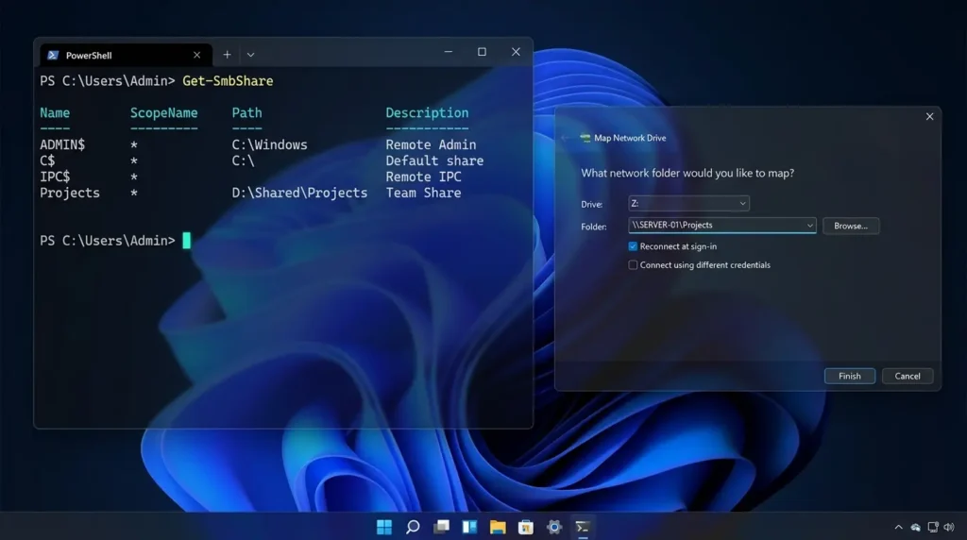
Task: Expand the Folder combo box arrow
Action: (x=809, y=226)
